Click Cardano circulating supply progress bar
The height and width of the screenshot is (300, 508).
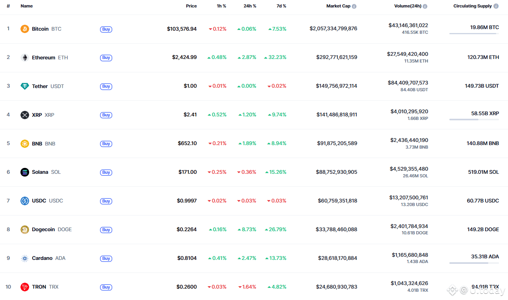pyautogui.click(x=474, y=263)
